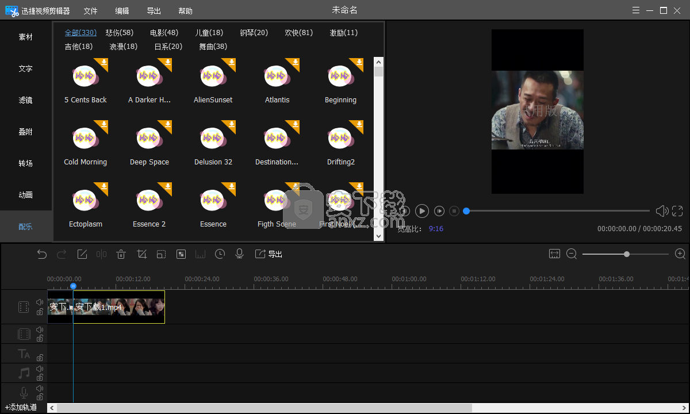690x414 pixels.
Task: Open the 文件 menu
Action: [x=90, y=11]
